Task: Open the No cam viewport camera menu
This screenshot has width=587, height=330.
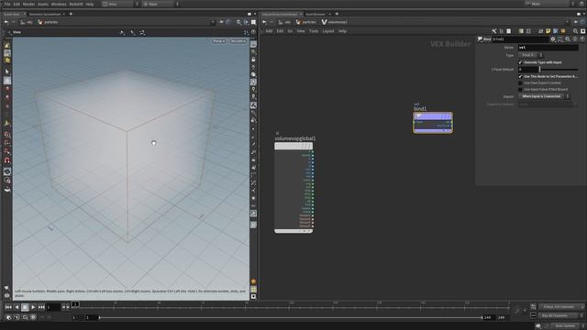Action: 238,41
